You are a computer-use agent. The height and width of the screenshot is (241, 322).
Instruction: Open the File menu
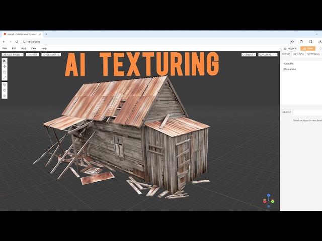pos(5,48)
